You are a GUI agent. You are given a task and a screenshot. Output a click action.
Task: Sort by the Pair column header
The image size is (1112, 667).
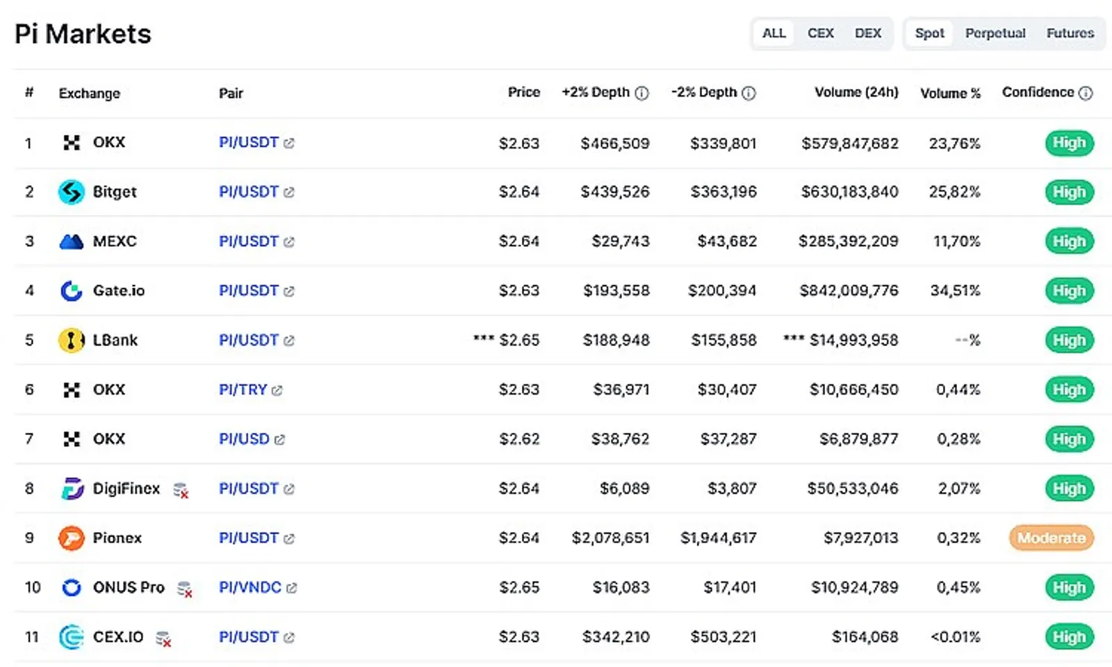231,93
